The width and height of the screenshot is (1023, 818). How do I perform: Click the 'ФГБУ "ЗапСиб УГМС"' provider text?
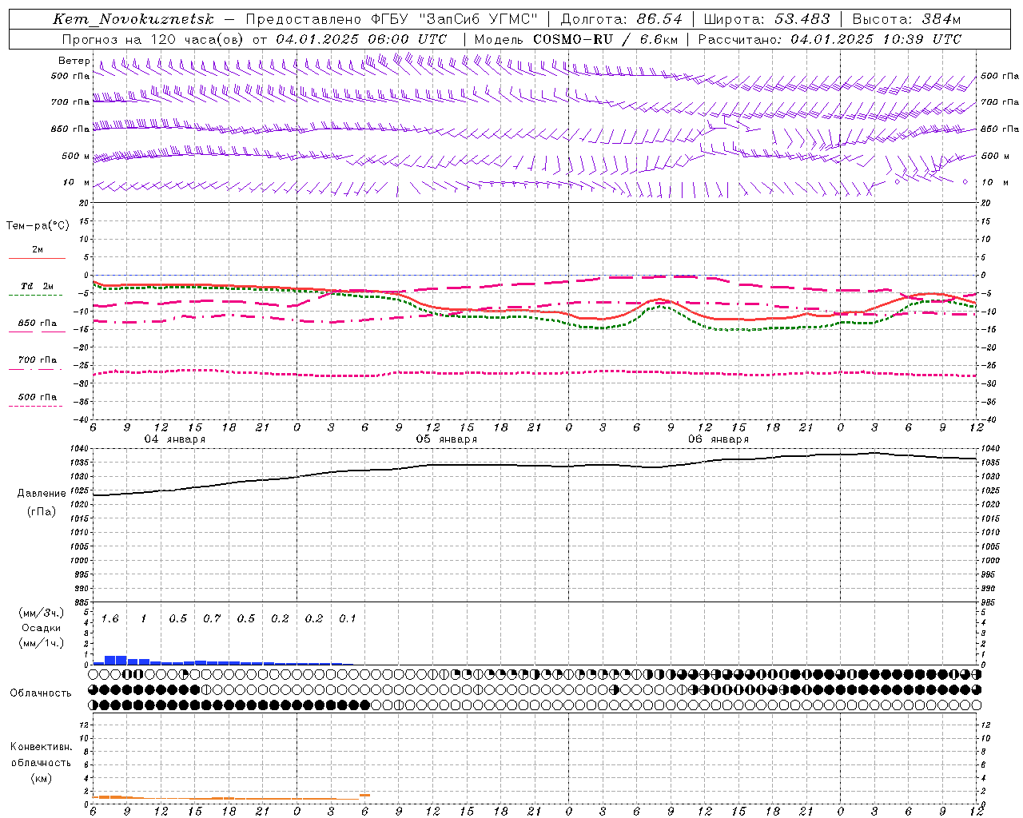coord(455,19)
